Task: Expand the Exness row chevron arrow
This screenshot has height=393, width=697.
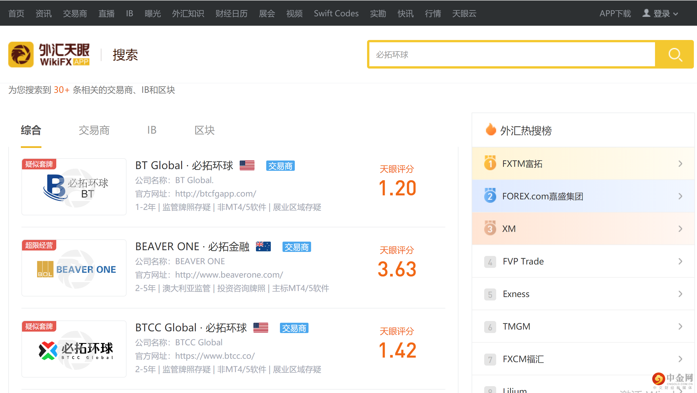Action: coord(680,294)
